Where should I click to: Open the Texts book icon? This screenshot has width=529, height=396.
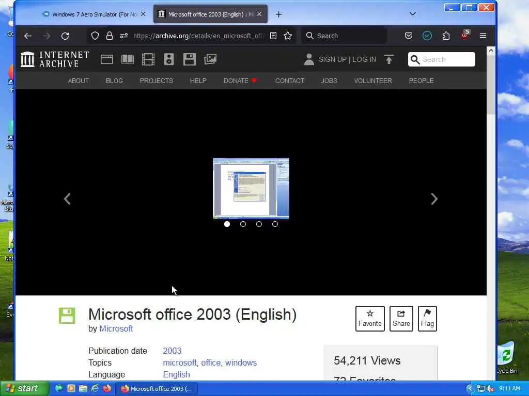coord(128,60)
